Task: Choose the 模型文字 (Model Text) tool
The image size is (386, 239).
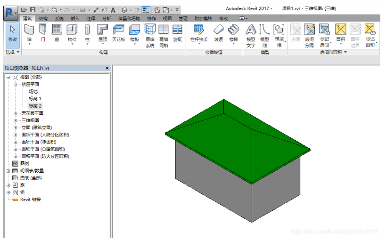Action: point(251,36)
